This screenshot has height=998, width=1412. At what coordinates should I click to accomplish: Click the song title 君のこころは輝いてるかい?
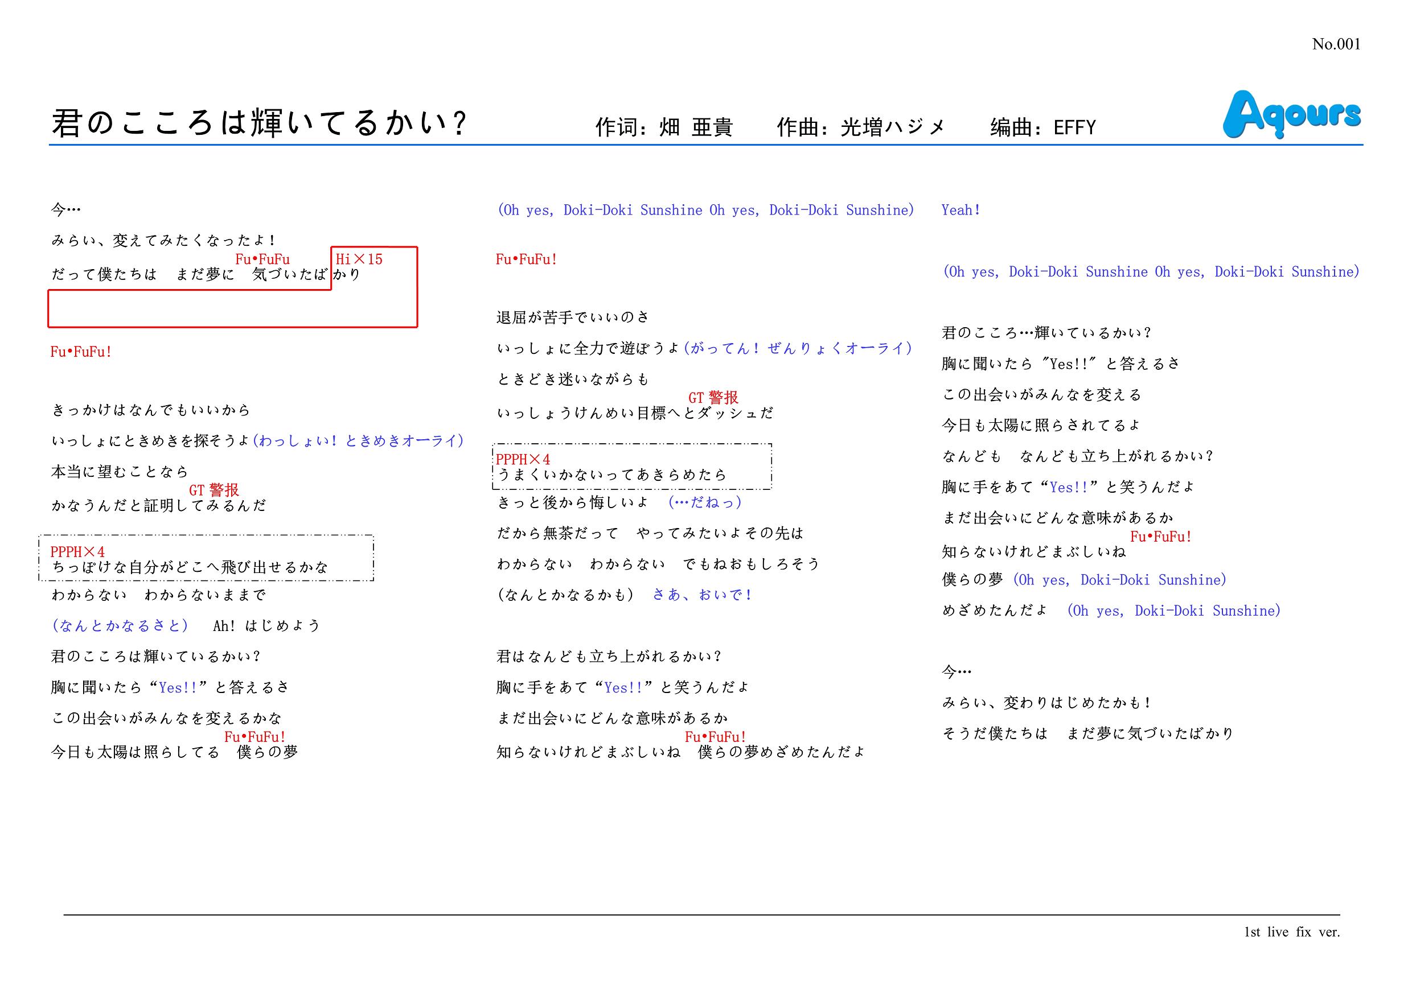pyautogui.click(x=259, y=123)
